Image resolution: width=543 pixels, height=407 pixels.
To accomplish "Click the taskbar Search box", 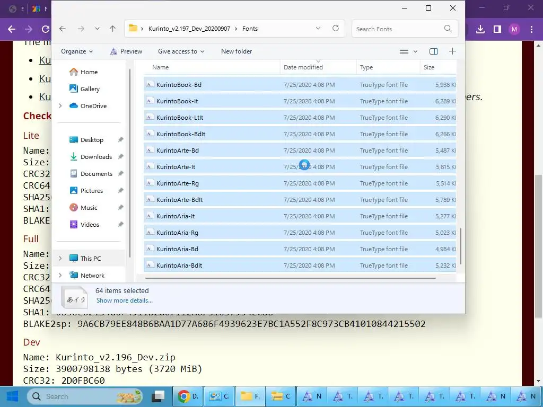I will click(86, 396).
